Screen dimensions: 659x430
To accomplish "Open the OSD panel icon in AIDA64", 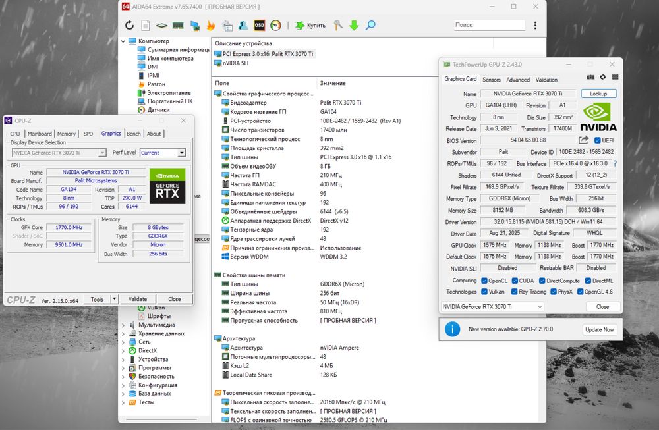I will (259, 25).
